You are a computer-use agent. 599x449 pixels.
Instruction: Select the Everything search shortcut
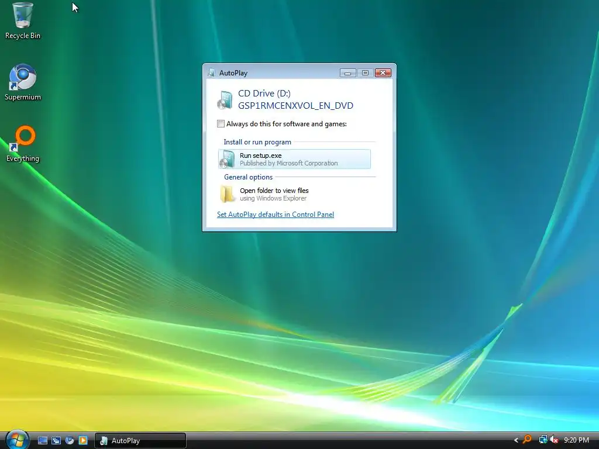[23, 144]
